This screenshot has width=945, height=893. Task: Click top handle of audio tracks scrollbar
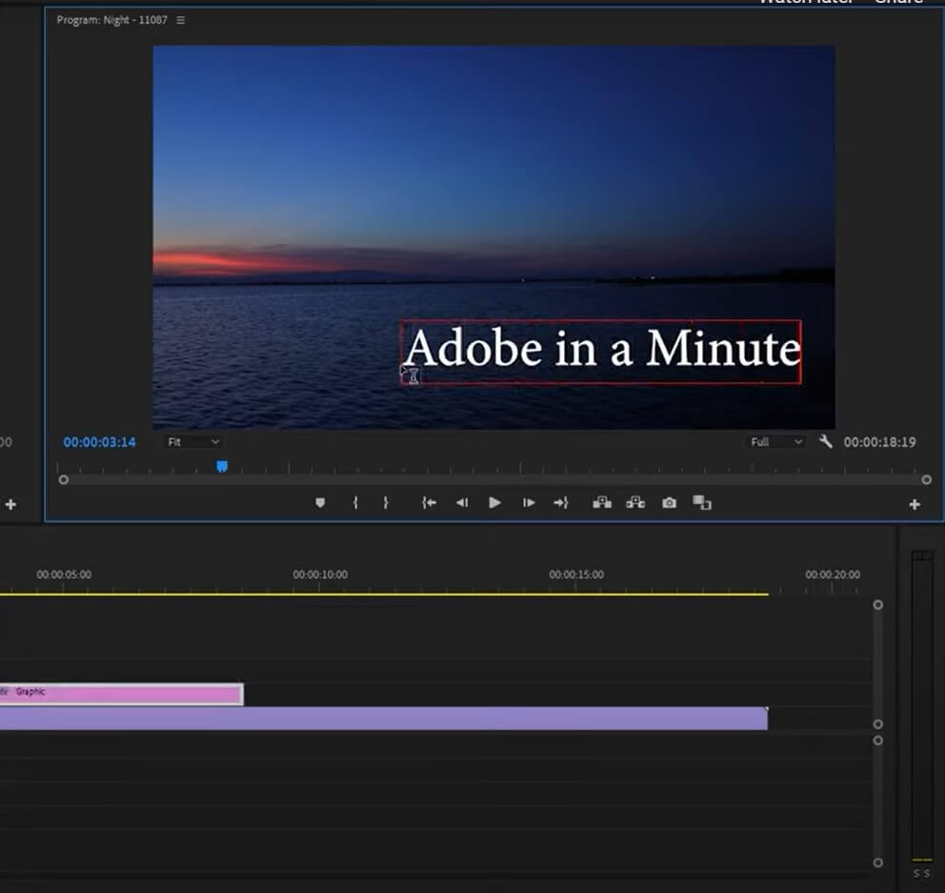(x=878, y=741)
